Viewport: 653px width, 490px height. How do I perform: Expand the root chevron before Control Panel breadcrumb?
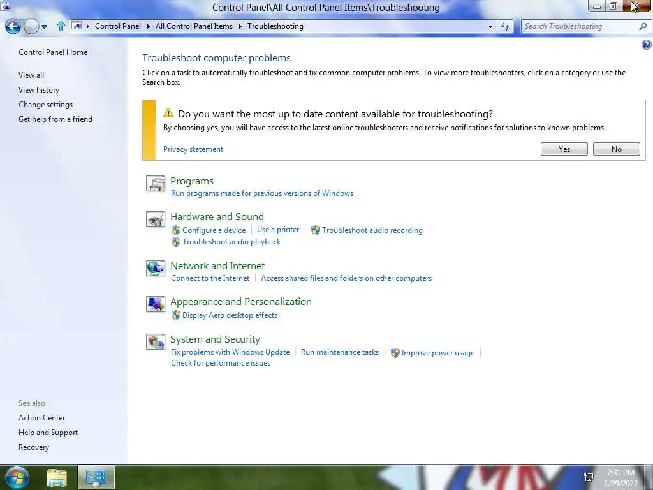[88, 26]
